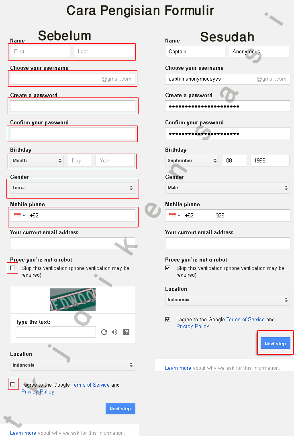Click the distorted captcha text image

click(73, 300)
